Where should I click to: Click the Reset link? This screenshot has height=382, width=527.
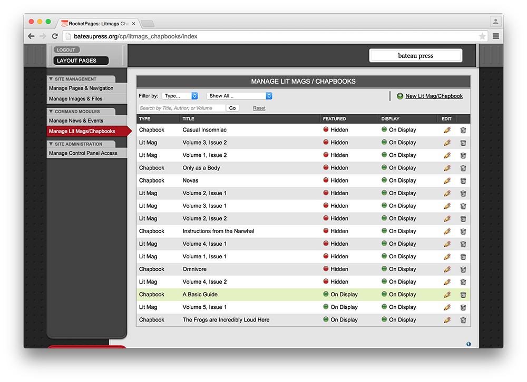(259, 108)
